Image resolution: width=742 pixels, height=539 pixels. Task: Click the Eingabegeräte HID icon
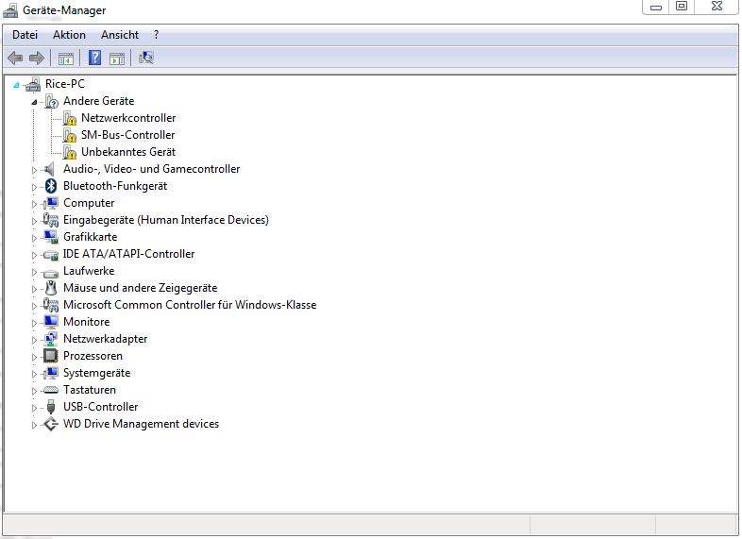(x=51, y=220)
